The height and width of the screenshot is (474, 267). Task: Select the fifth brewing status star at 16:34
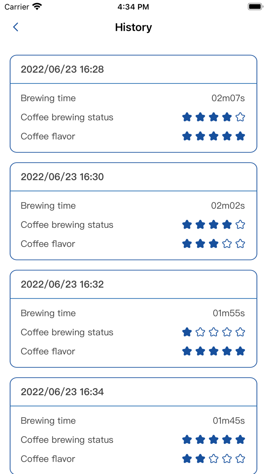240,439
